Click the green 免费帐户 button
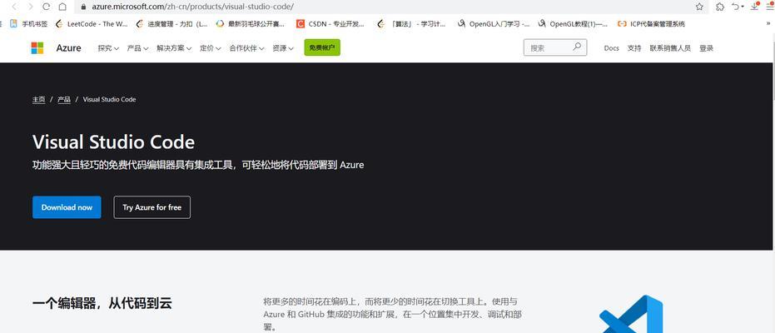The height and width of the screenshot is (333, 775). [x=322, y=47]
